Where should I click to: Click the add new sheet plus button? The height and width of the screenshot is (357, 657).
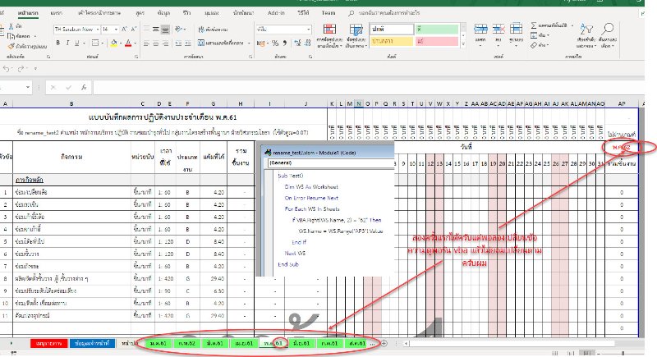point(385,342)
